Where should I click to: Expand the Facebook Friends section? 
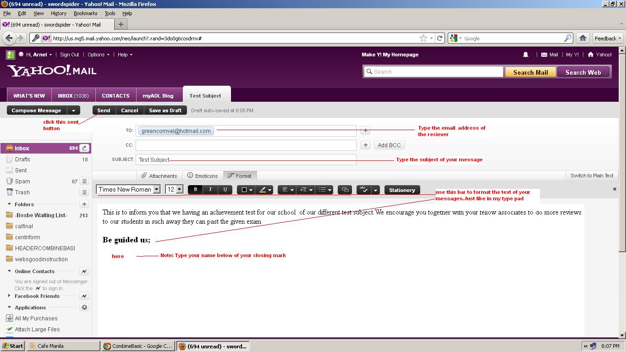[x=9, y=296]
